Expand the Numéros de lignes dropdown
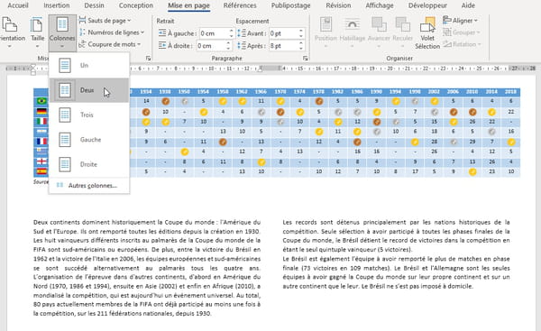Screen dimensions: 541x331 pyautogui.click(x=112, y=32)
